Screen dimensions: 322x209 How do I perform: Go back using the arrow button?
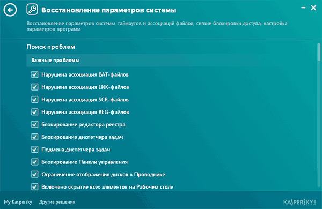tap(10, 10)
